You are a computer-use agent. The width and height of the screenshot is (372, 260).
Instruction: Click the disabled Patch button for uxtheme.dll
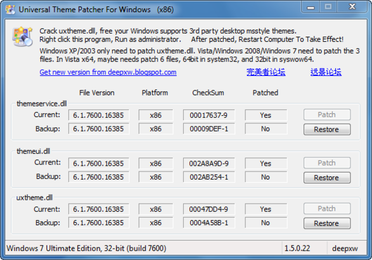(327, 209)
